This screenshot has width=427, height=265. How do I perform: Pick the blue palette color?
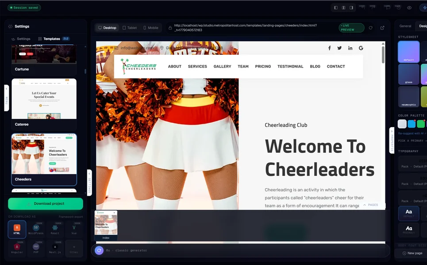click(412, 124)
